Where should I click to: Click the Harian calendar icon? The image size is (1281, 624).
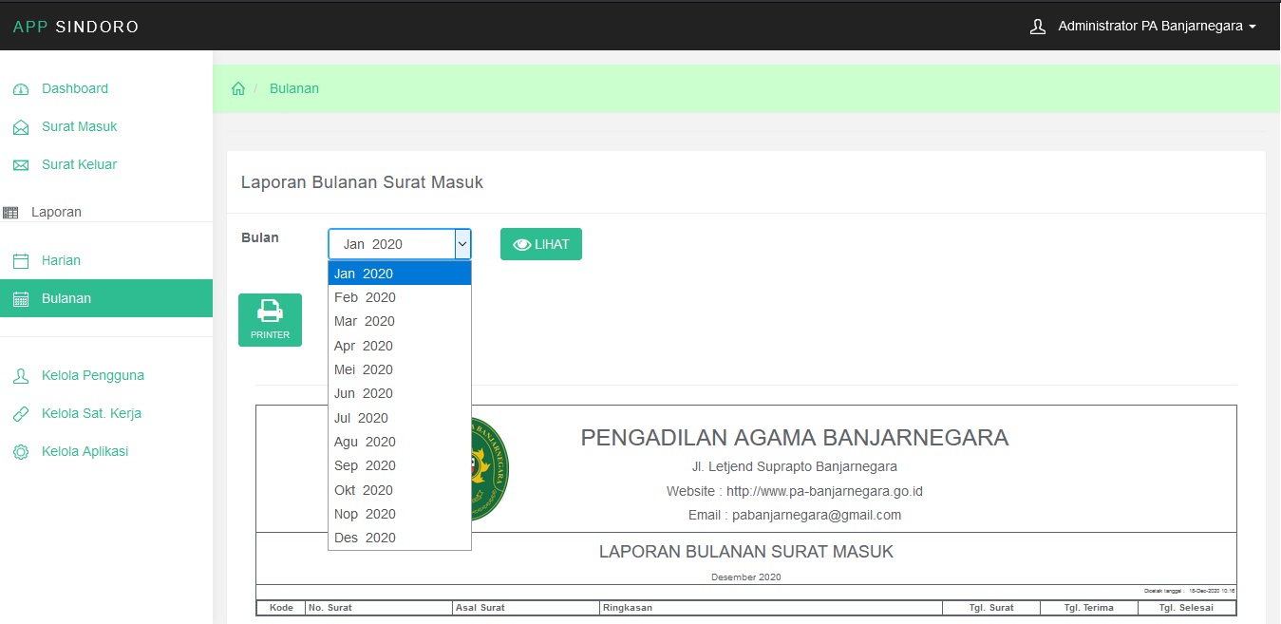[x=21, y=261]
